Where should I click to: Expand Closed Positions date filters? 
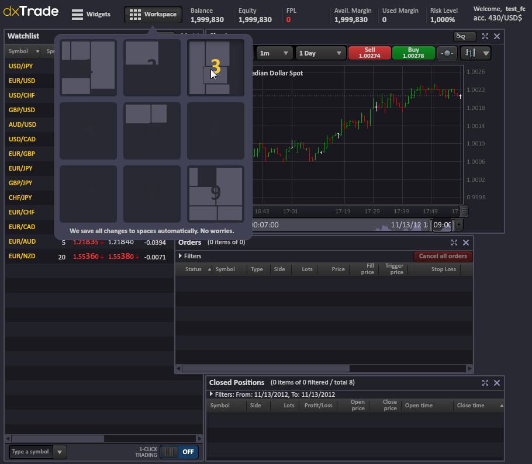272,394
